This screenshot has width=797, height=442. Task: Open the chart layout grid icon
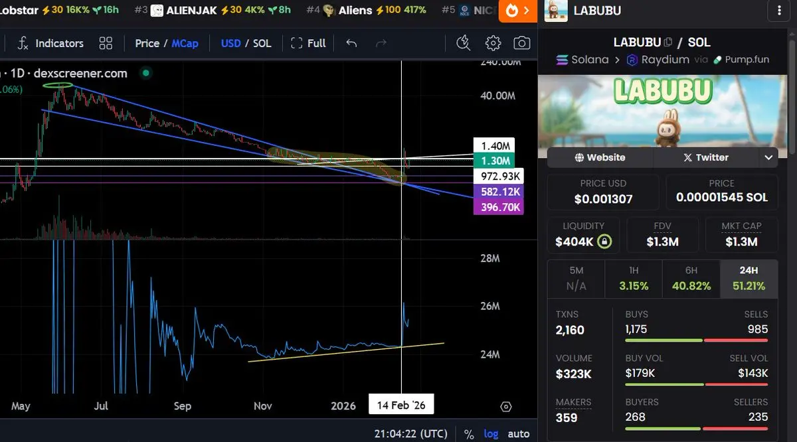(x=106, y=43)
